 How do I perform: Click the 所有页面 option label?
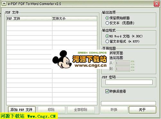[x=116, y=53]
